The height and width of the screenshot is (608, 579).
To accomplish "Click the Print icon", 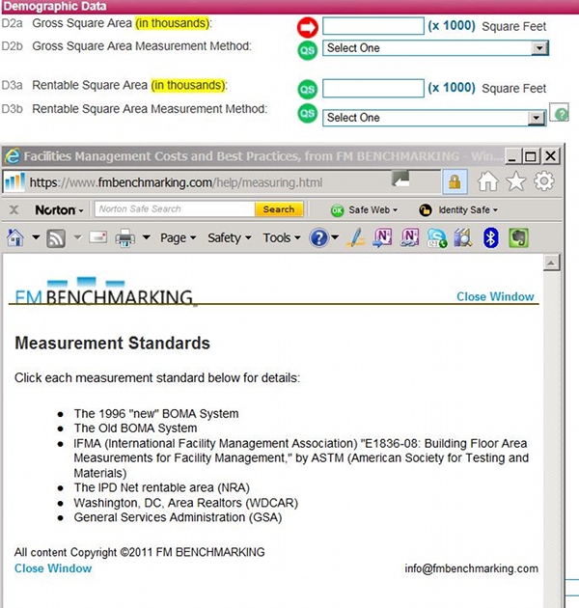I will (124, 237).
